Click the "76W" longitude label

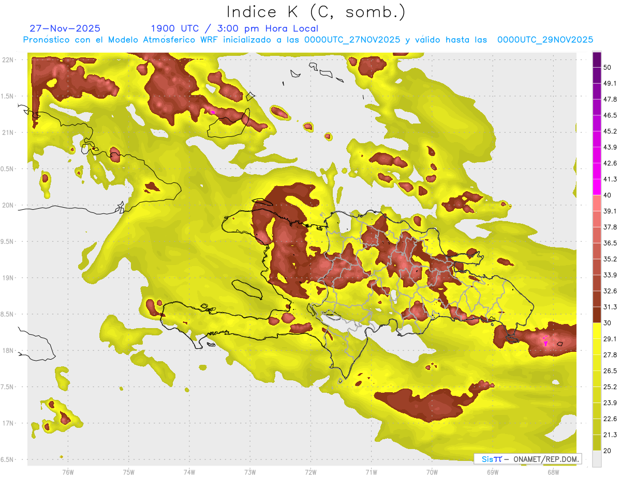(68, 471)
